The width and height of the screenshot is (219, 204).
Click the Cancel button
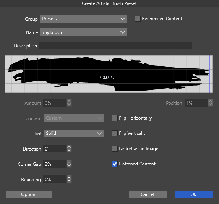click(x=148, y=194)
